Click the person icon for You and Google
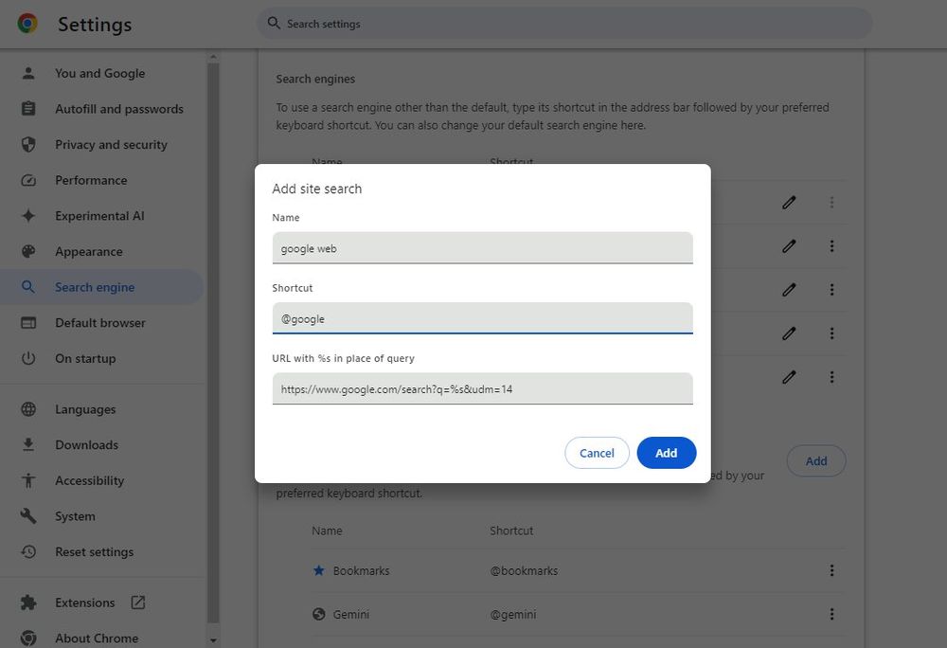Image resolution: width=947 pixels, height=648 pixels. click(x=28, y=73)
